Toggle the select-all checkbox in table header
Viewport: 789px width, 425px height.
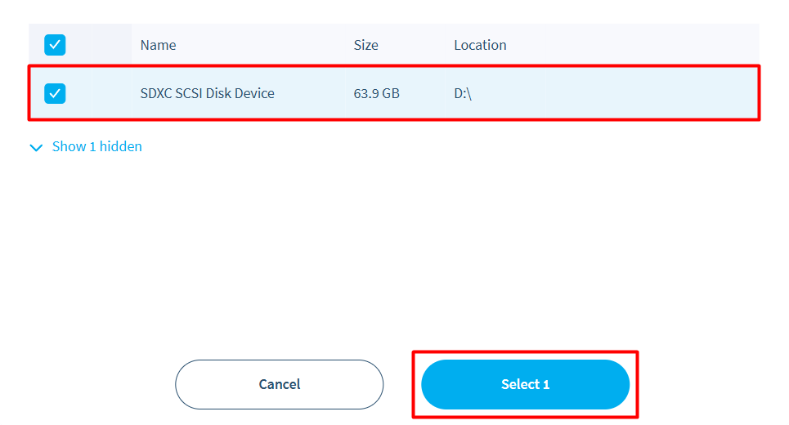coord(55,45)
